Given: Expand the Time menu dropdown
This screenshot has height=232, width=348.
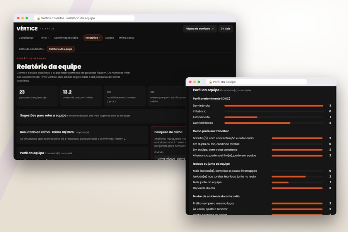Looking at the screenshot, I should click(44, 38).
